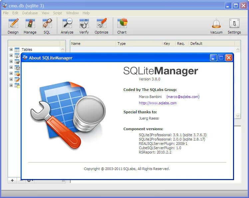Maximize the cmo.db main window
The image size is (249, 198).
click(x=236, y=6)
